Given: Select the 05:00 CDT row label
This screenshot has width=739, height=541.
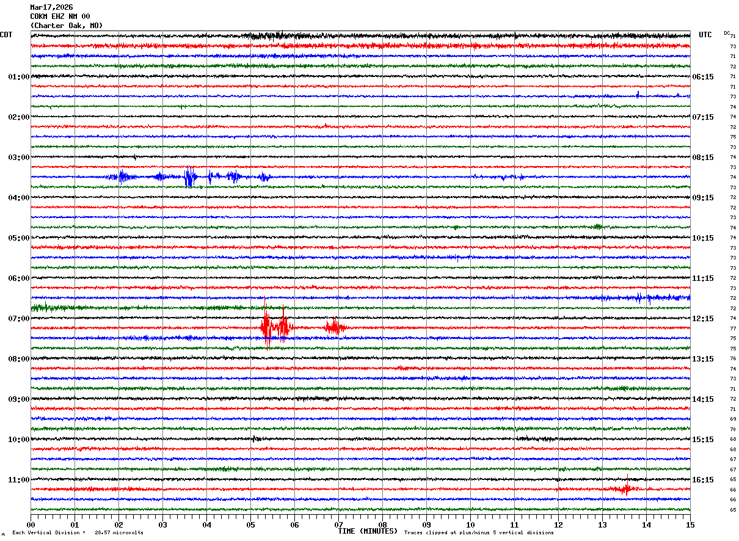Looking at the screenshot, I should [x=19, y=238].
